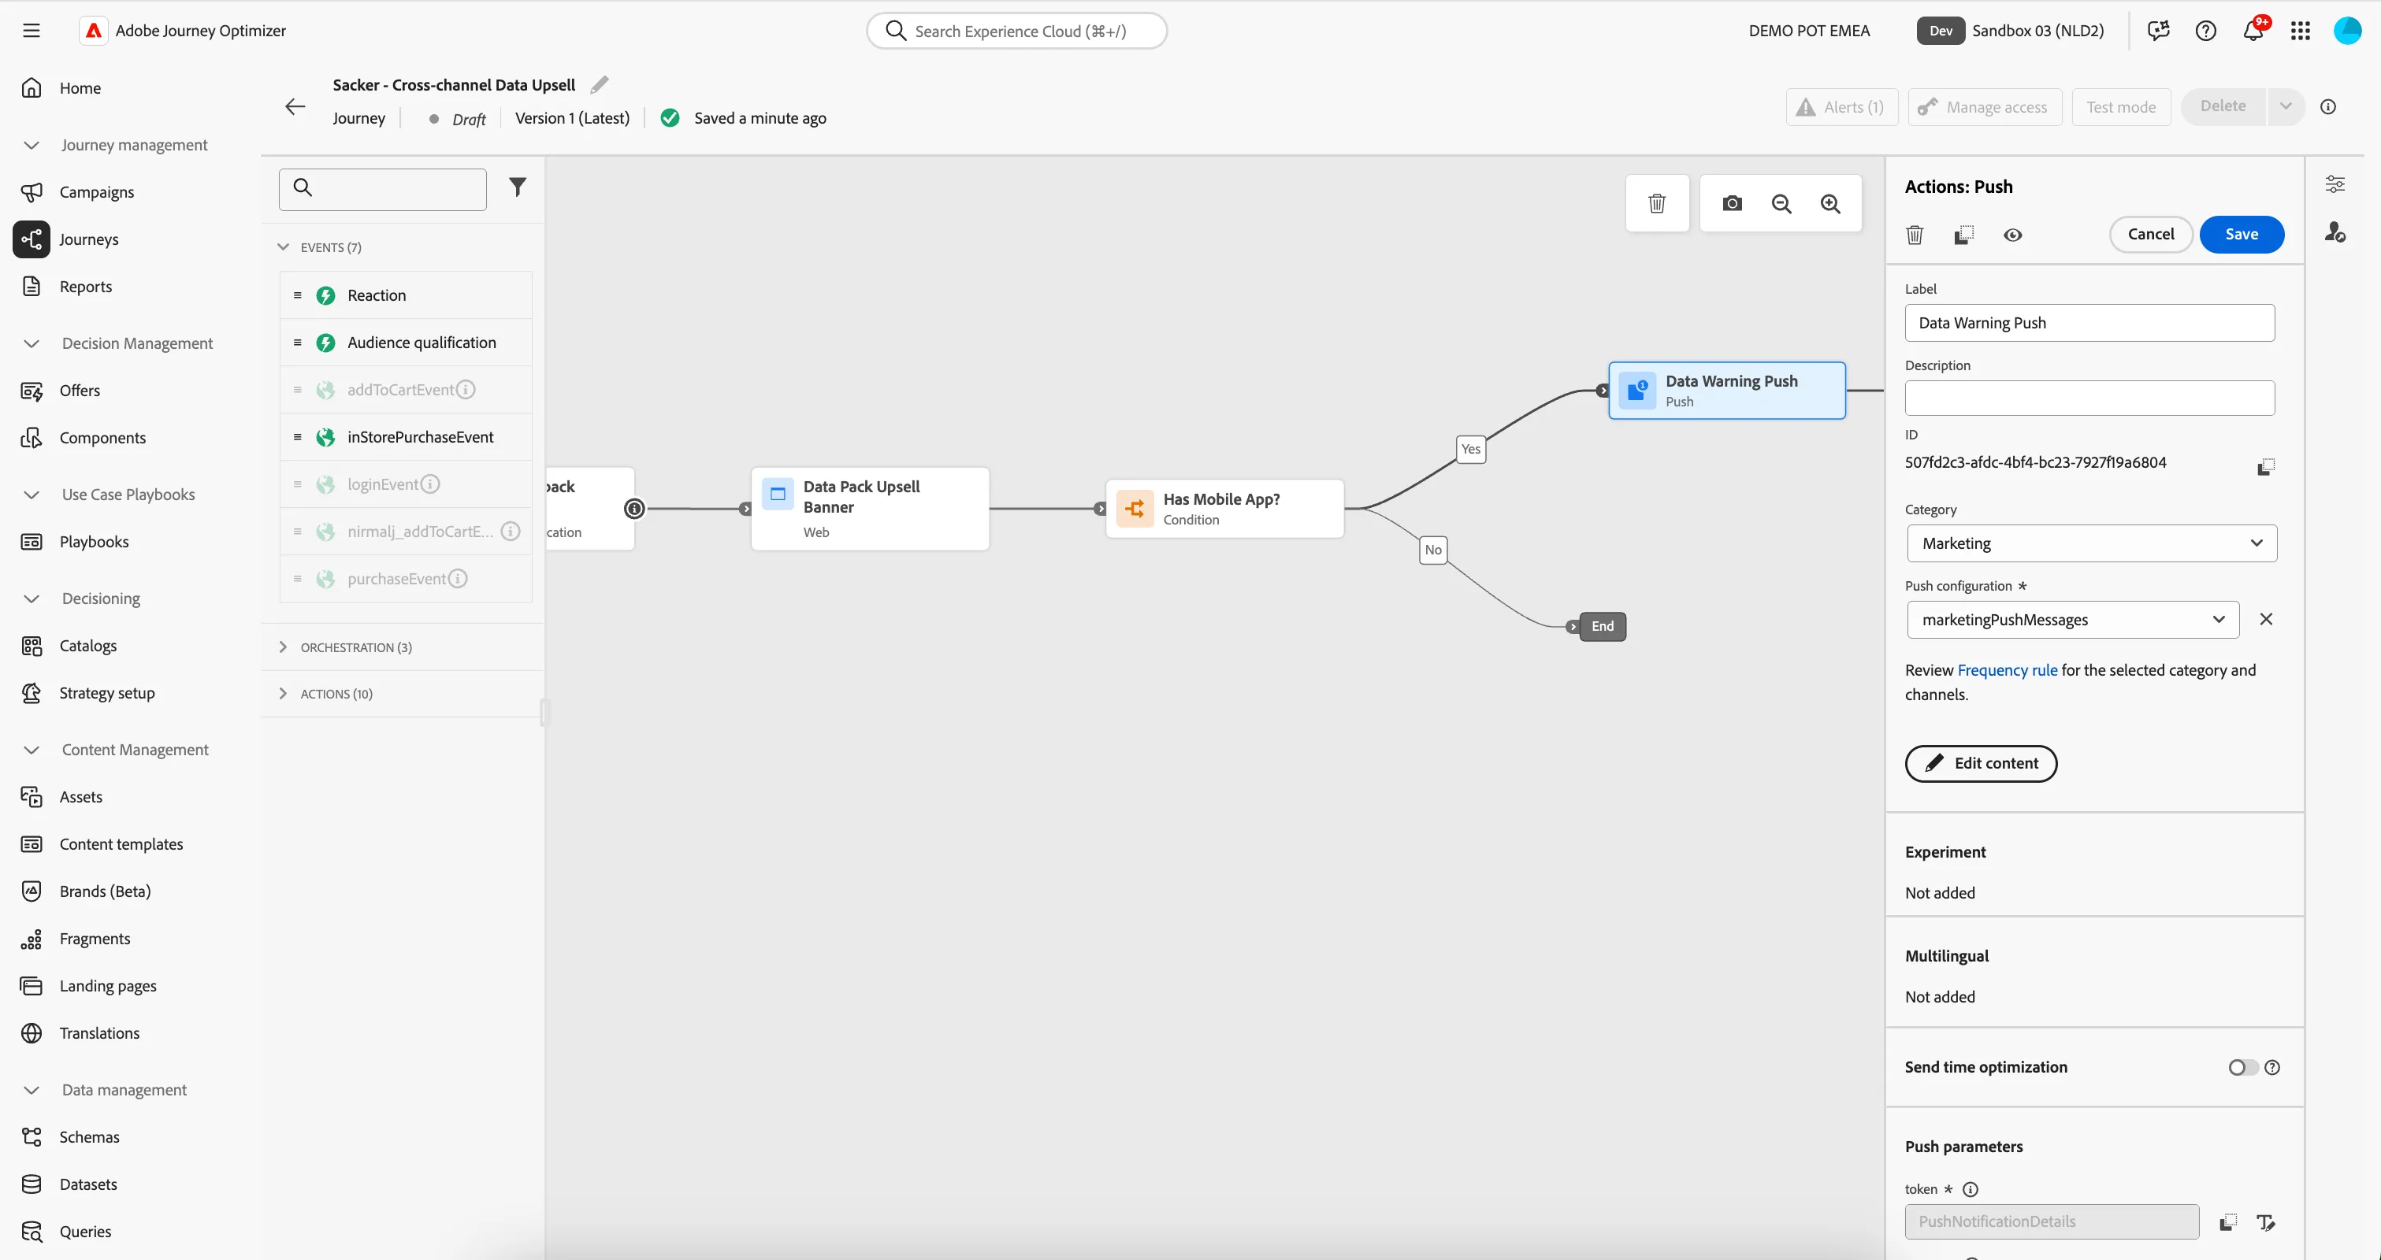This screenshot has width=2381, height=1260.
Task: Click the Label input field
Action: click(2089, 324)
